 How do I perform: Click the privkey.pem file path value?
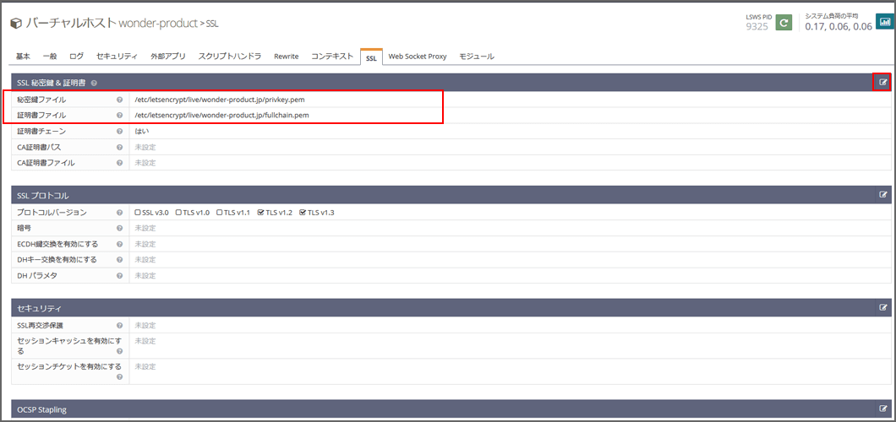[x=219, y=100]
